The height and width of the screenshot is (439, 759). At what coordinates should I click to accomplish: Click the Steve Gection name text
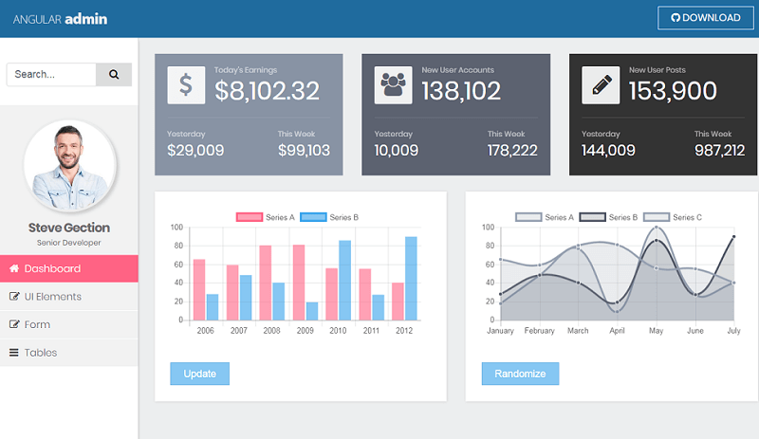click(x=68, y=228)
